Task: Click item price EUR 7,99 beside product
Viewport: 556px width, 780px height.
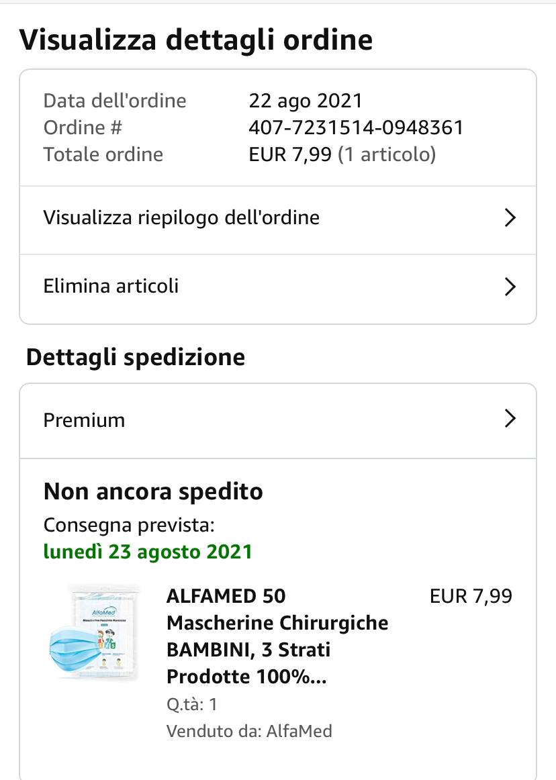Action: [471, 596]
